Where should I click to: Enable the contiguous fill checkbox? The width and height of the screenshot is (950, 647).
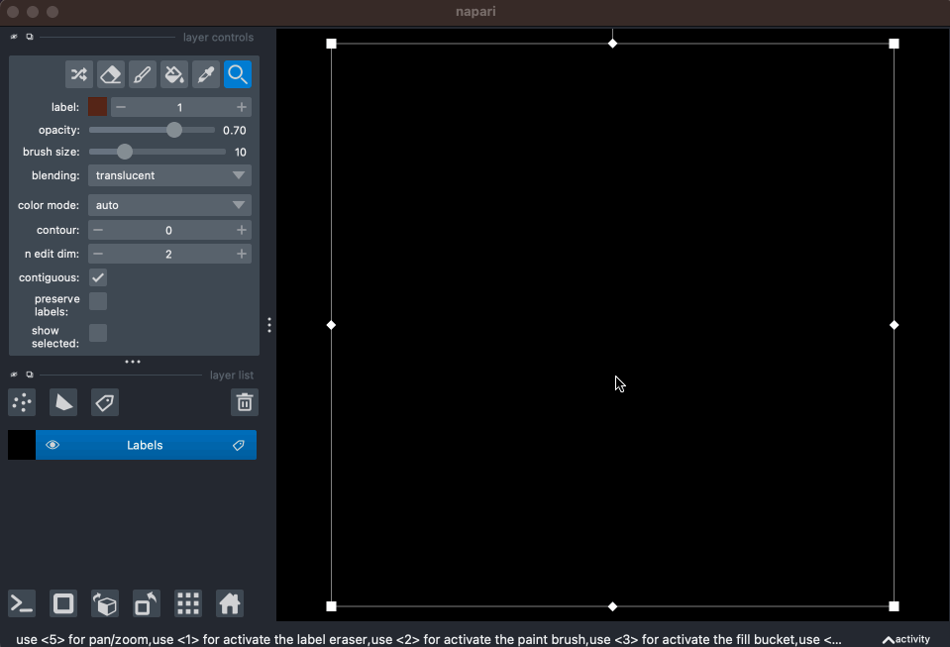[x=97, y=277]
